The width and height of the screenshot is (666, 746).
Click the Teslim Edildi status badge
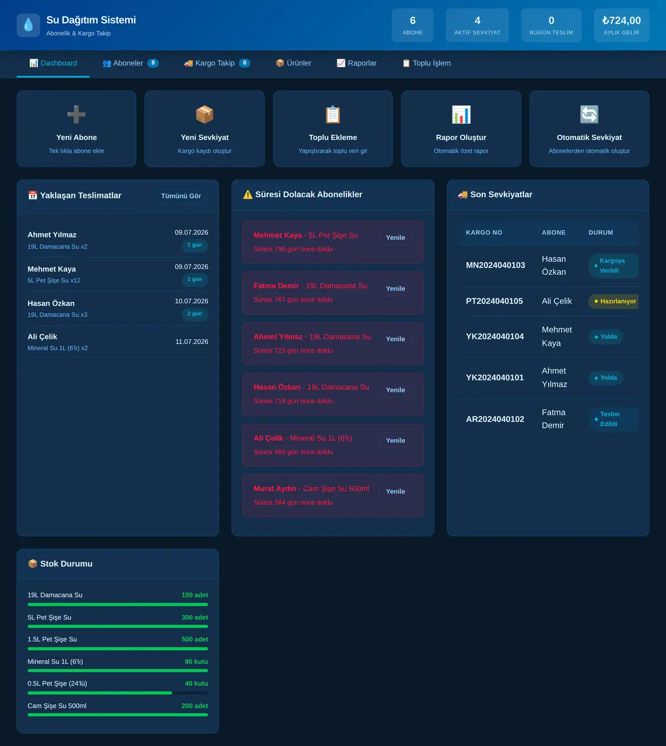[614, 419]
